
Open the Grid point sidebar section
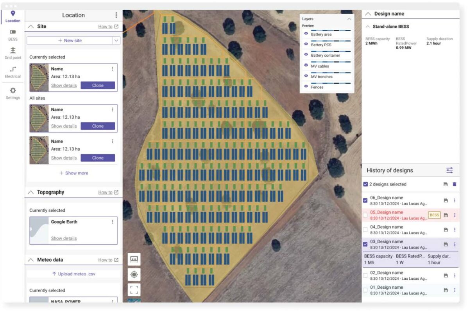[13, 53]
